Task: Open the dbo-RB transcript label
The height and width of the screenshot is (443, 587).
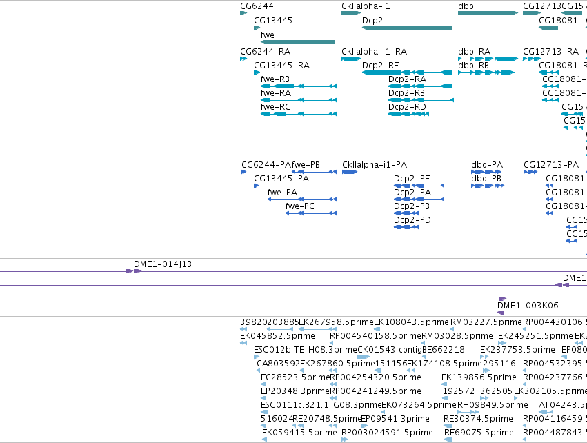Action: coord(474,66)
